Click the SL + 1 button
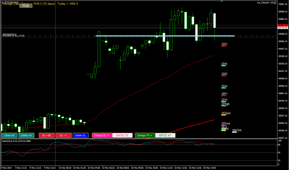The height and width of the screenshot is (170, 289). [64, 135]
